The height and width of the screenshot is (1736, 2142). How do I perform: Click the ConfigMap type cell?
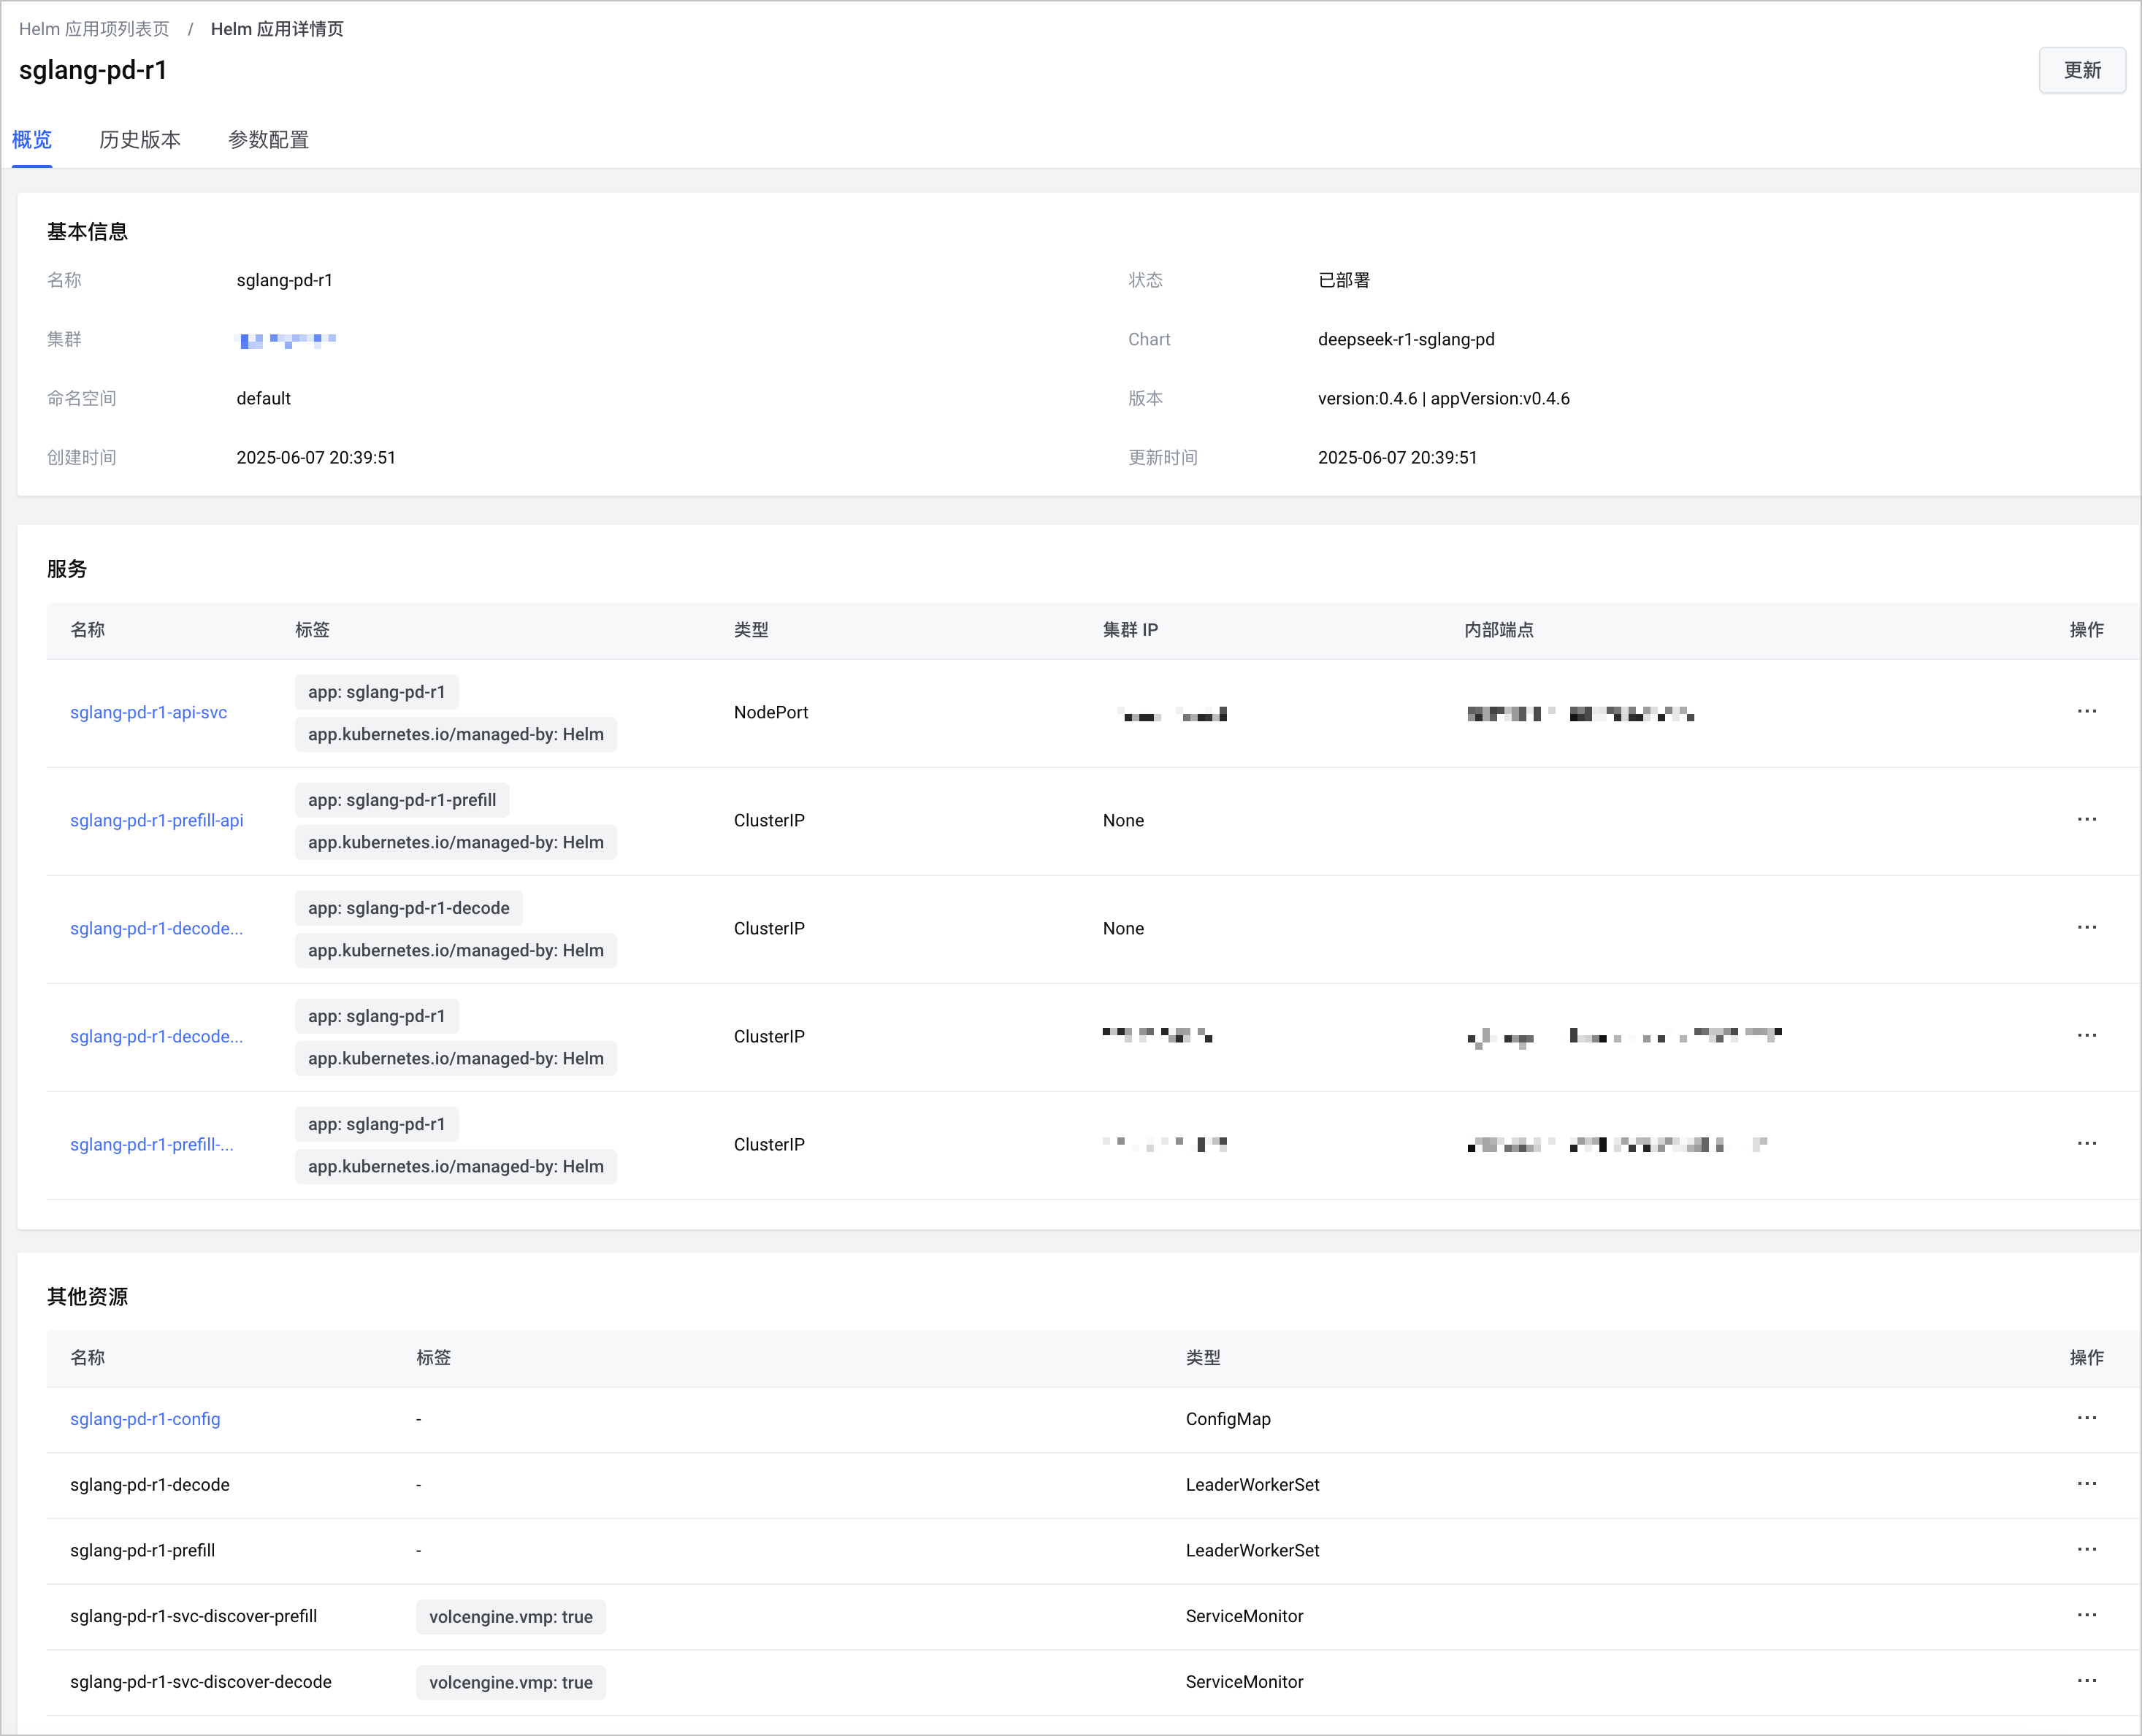[x=1228, y=1419]
